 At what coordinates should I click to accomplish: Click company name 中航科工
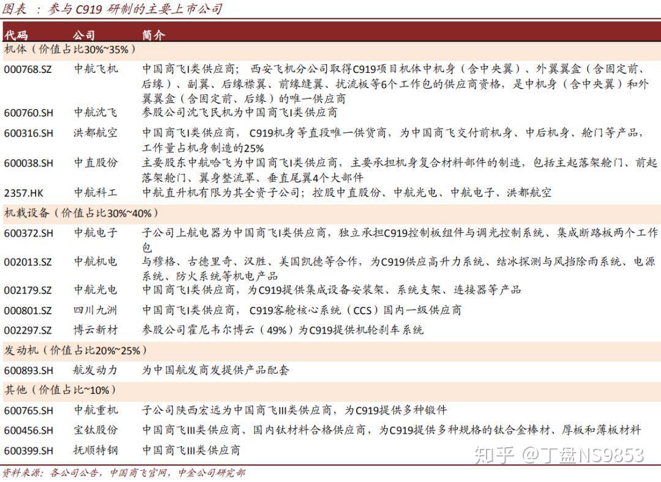95,192
